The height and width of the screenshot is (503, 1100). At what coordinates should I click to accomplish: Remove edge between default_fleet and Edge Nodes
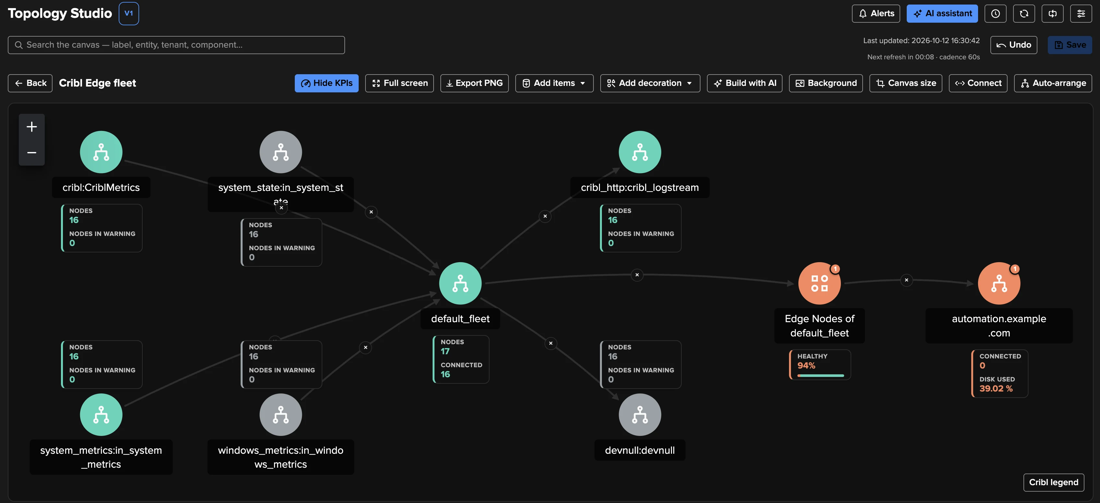tap(637, 275)
